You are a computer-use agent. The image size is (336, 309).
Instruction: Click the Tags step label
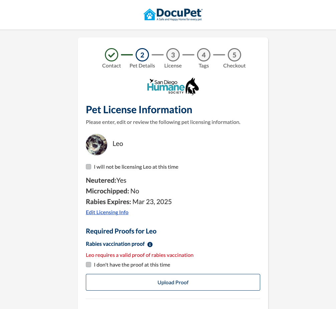(204, 65)
